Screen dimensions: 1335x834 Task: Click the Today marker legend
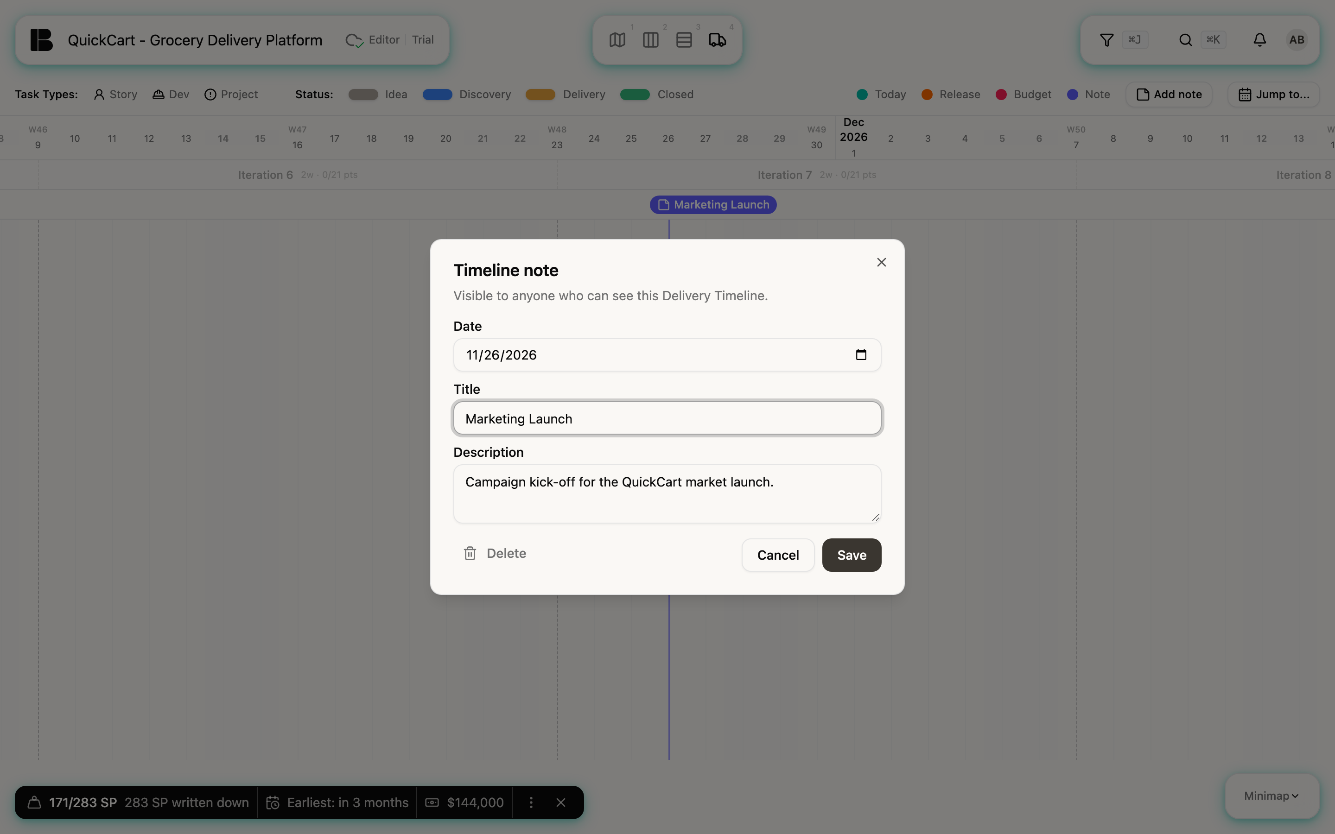tap(881, 95)
